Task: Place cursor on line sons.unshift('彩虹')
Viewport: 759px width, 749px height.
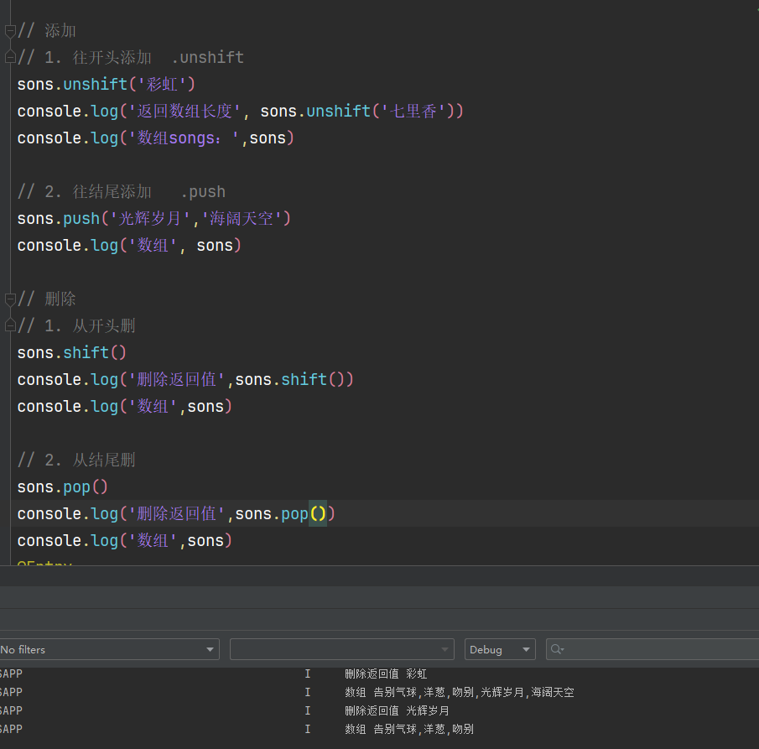Action: 106,84
